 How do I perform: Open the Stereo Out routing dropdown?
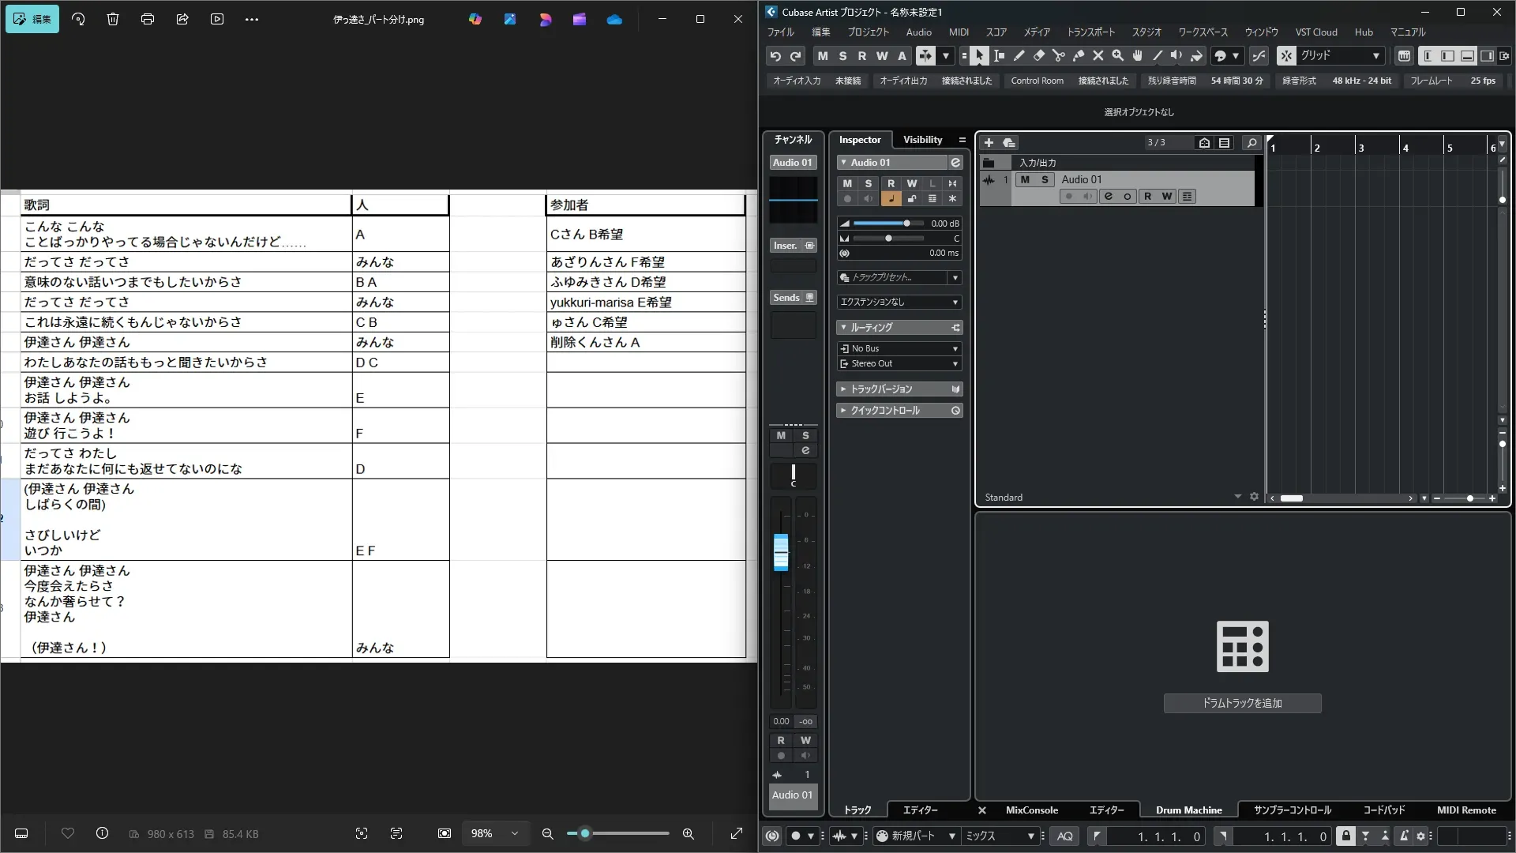(x=955, y=364)
